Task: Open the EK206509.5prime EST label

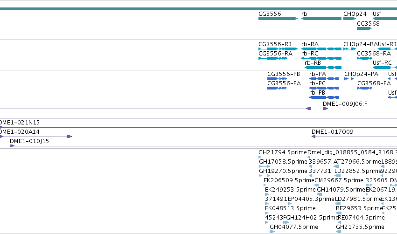Action: pyautogui.click(x=289, y=180)
